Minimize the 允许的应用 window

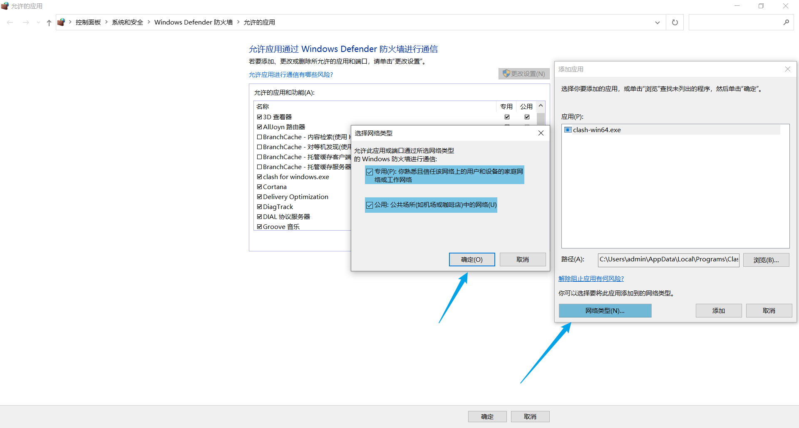point(737,6)
